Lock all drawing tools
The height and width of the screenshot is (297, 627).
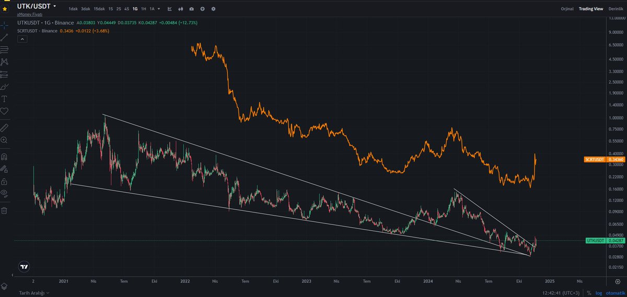coord(5,181)
